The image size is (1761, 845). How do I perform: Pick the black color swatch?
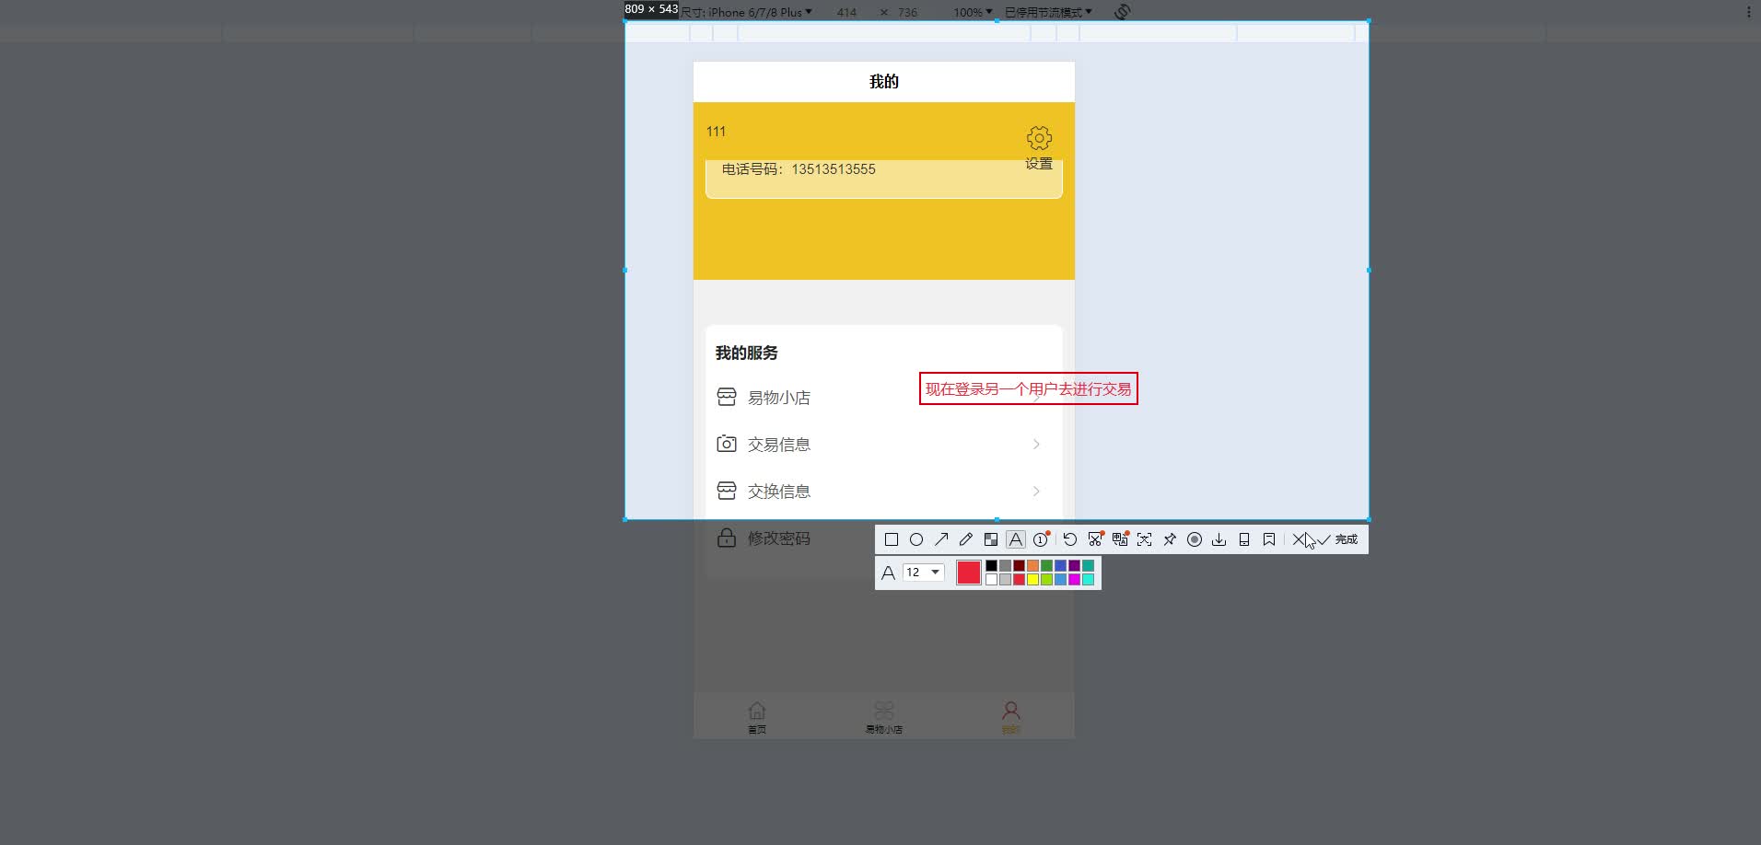[991, 565]
